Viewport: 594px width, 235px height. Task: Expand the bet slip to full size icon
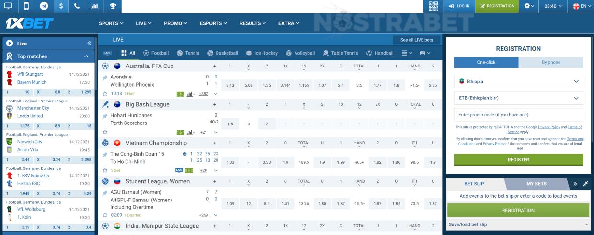pos(585,184)
